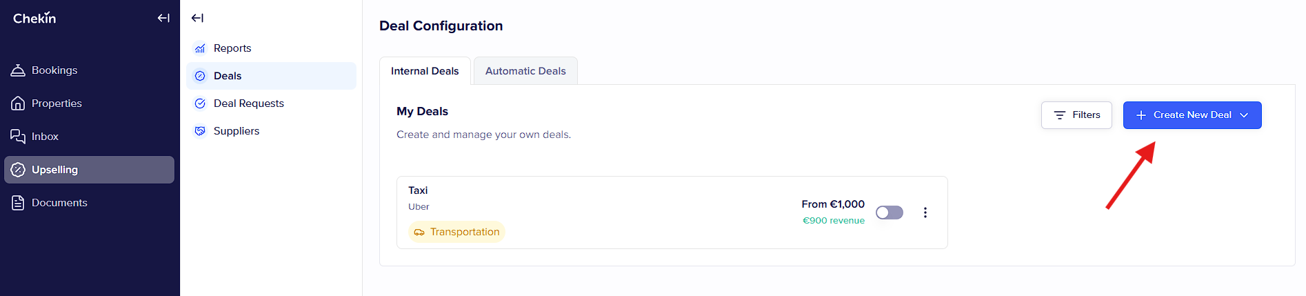Open the Taxi deal three-dot menu
This screenshot has width=1306, height=296.
(925, 213)
